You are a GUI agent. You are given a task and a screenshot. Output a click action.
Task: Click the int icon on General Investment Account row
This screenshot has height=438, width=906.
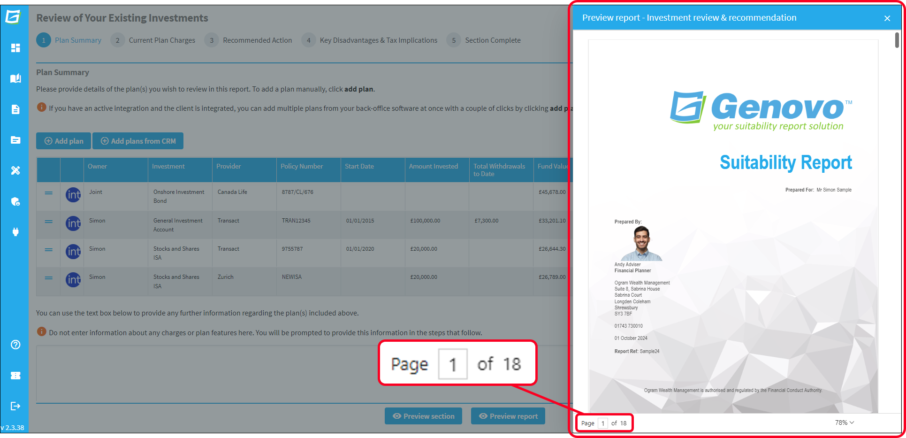pos(73,223)
